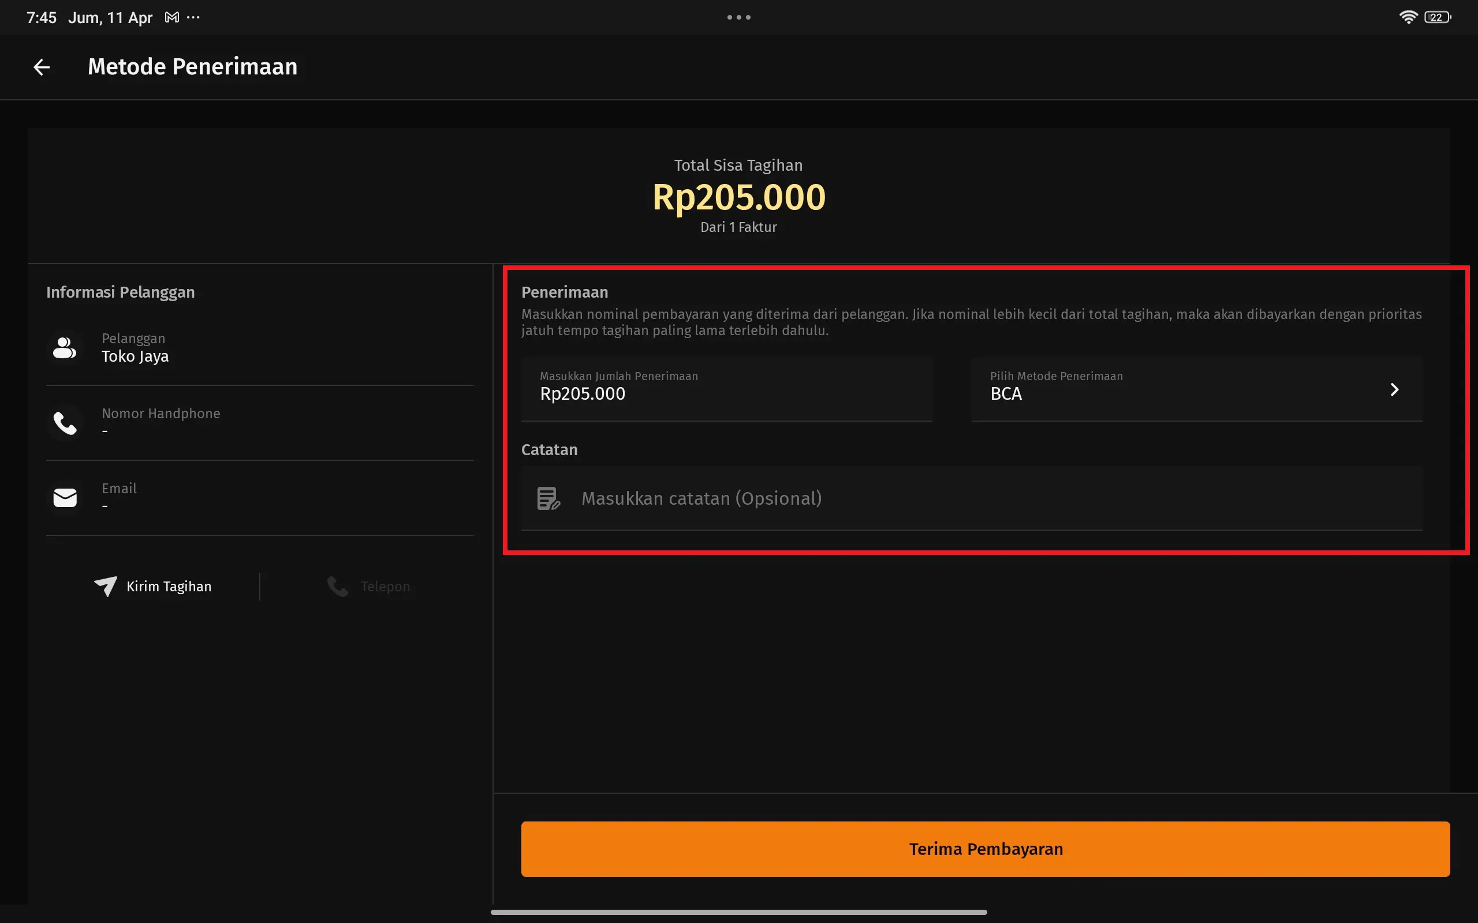Tap the battery indicator in status bar
The width and height of the screenshot is (1478, 923).
tap(1438, 17)
